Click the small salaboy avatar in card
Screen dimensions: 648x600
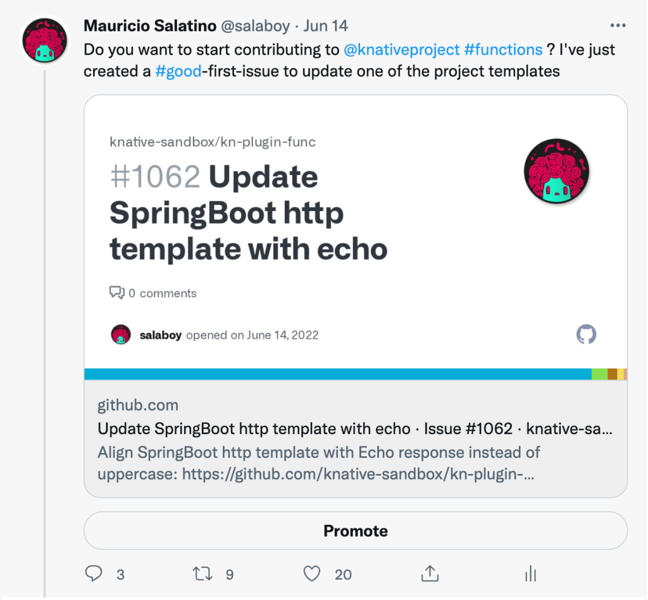(x=121, y=335)
